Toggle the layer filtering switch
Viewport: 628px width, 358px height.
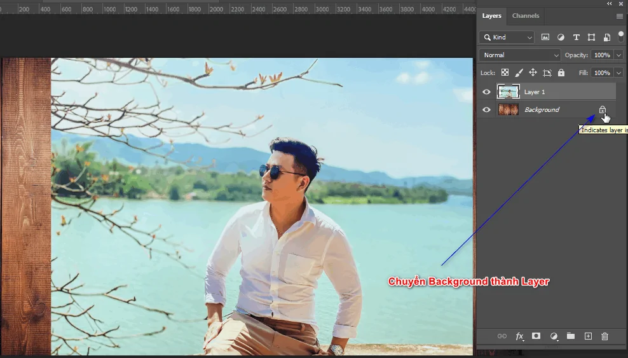click(x=620, y=36)
